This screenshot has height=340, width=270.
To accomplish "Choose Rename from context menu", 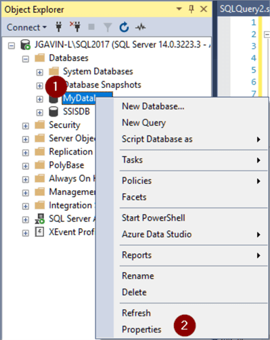I will tap(182, 276).
